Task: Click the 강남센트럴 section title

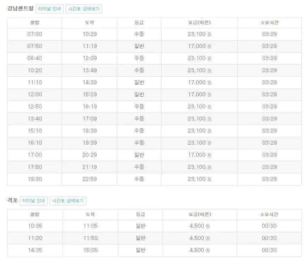Action: point(20,9)
